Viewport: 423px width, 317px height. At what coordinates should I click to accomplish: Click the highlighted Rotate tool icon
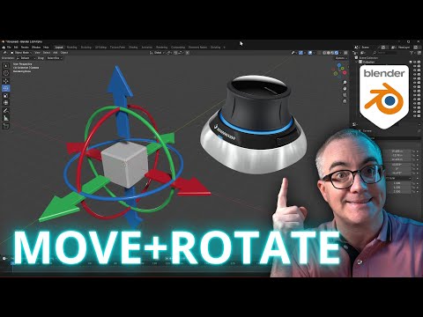point(6,88)
